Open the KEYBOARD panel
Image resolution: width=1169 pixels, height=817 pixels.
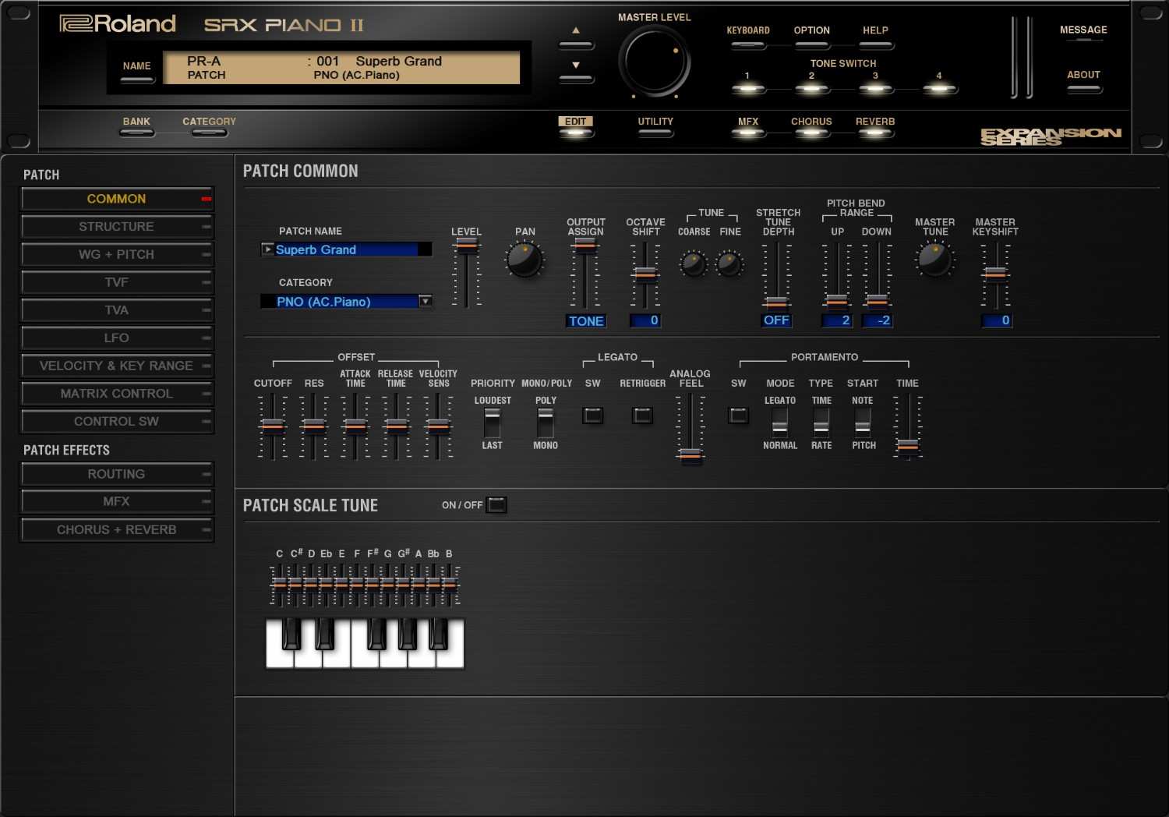pyautogui.click(x=748, y=44)
